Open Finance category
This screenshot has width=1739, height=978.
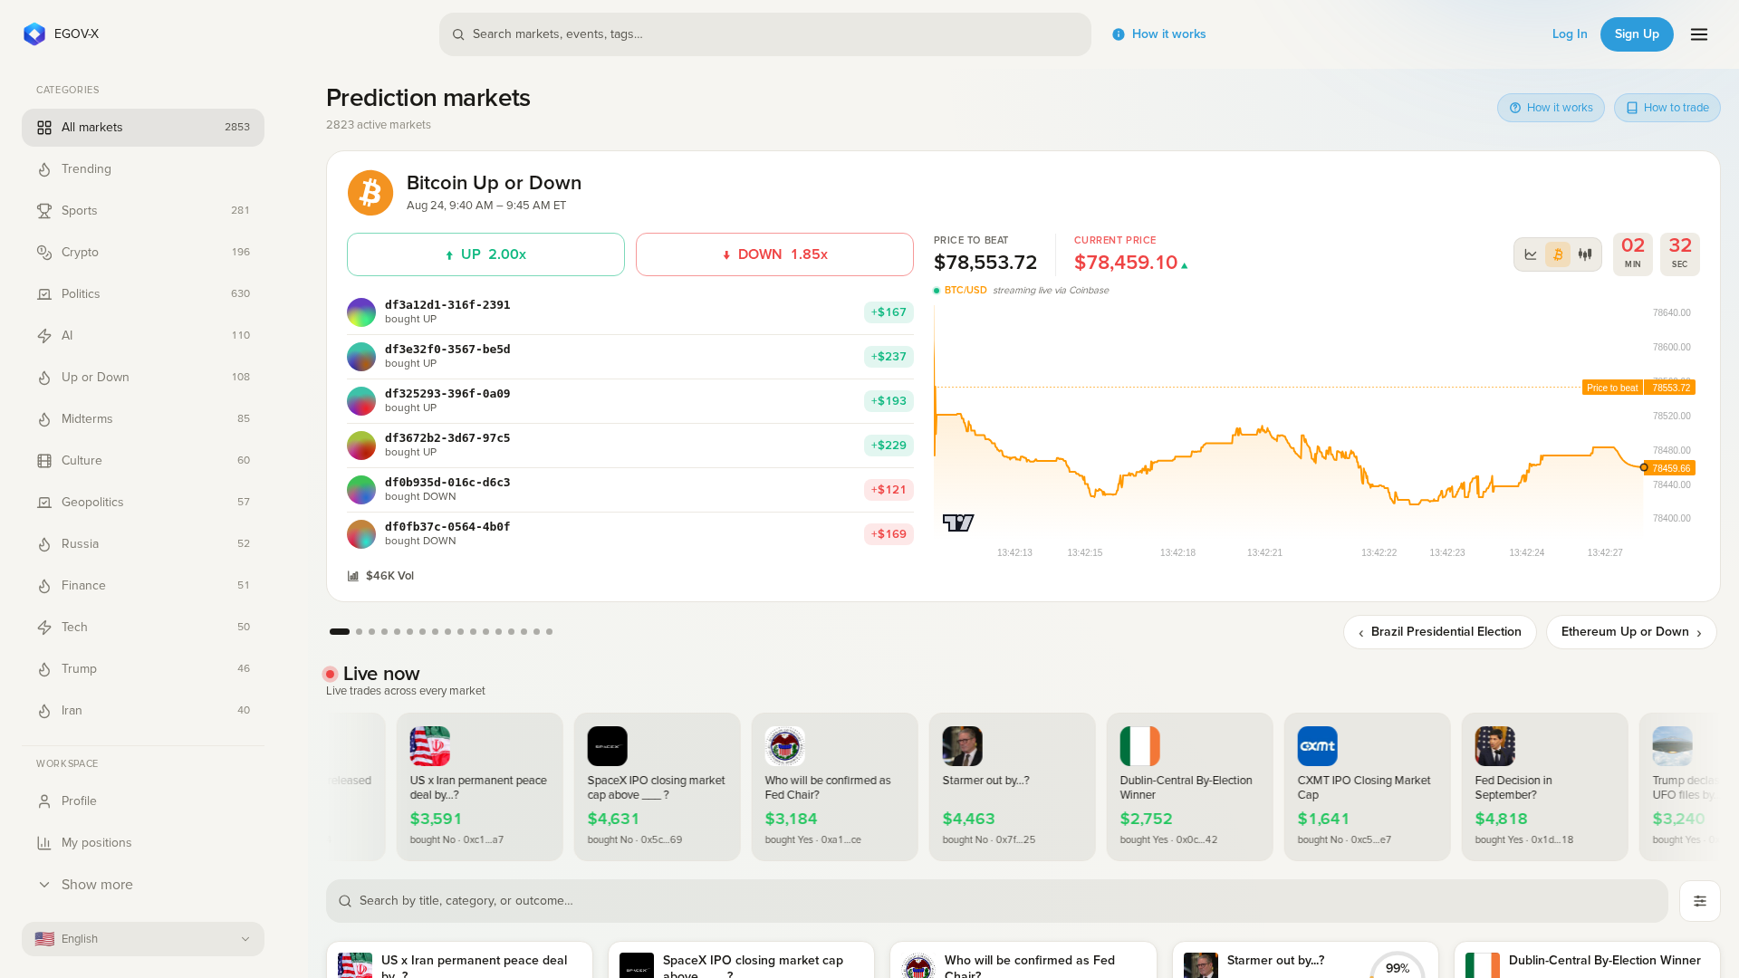[143, 586]
